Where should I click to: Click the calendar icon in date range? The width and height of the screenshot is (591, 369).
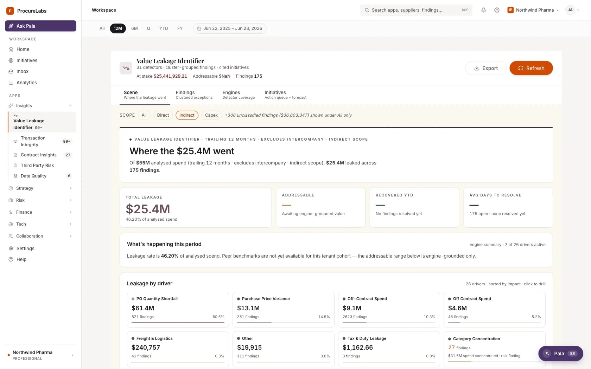pos(199,28)
